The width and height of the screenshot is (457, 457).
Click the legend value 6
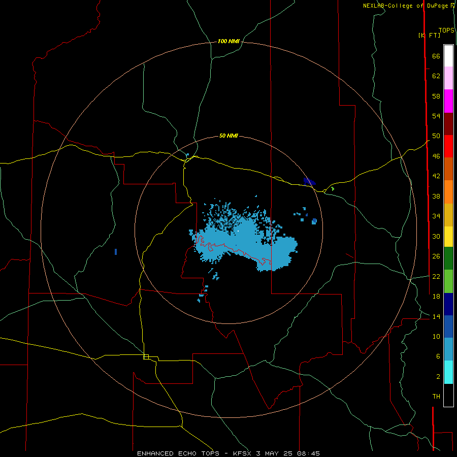[x=438, y=356]
